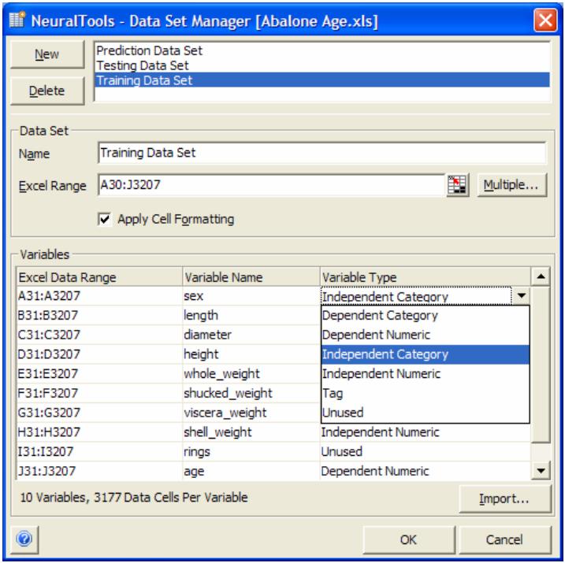Click shell_weight's Independent Numeric type cell
Image resolution: width=565 pixels, height=563 pixels.
click(426, 432)
